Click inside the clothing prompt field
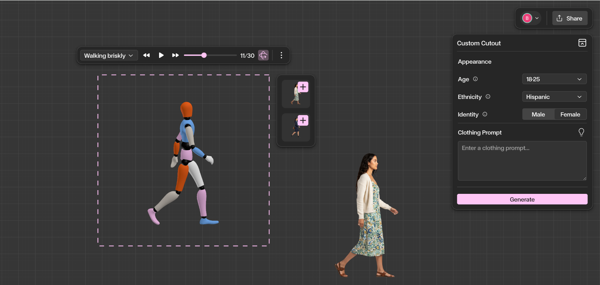The width and height of the screenshot is (600, 285). [x=522, y=161]
